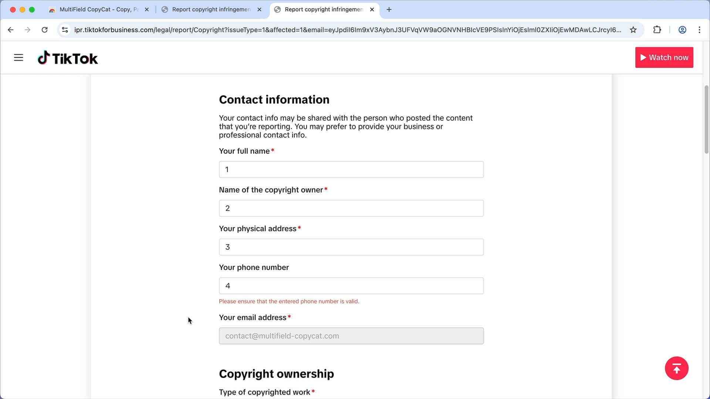Open the Chrome profile account icon
Viewport: 710px width, 399px height.
682,30
